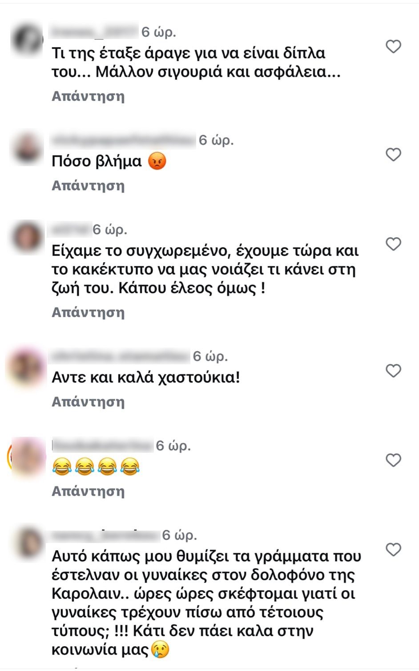Like the 'Πόσο βλήμα' comment
The width and height of the screenshot is (419, 671).
tap(393, 154)
